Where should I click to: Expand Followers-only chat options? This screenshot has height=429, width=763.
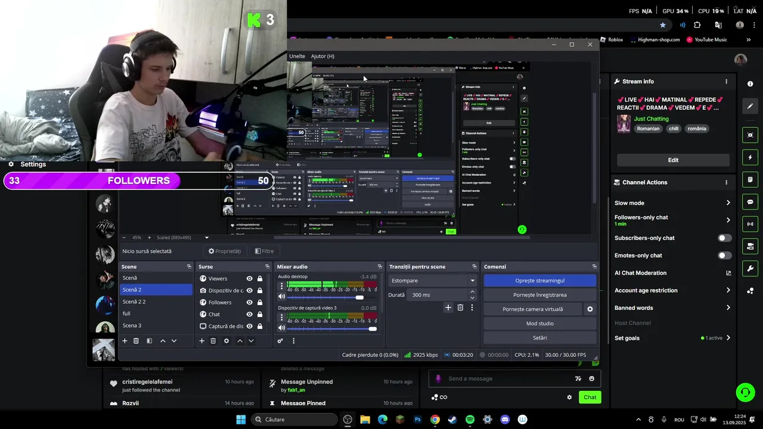(728, 220)
